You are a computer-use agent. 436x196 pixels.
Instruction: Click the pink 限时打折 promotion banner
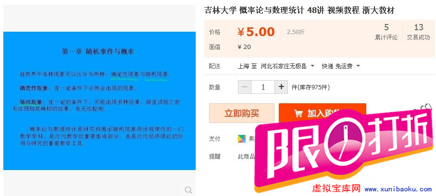(345, 148)
